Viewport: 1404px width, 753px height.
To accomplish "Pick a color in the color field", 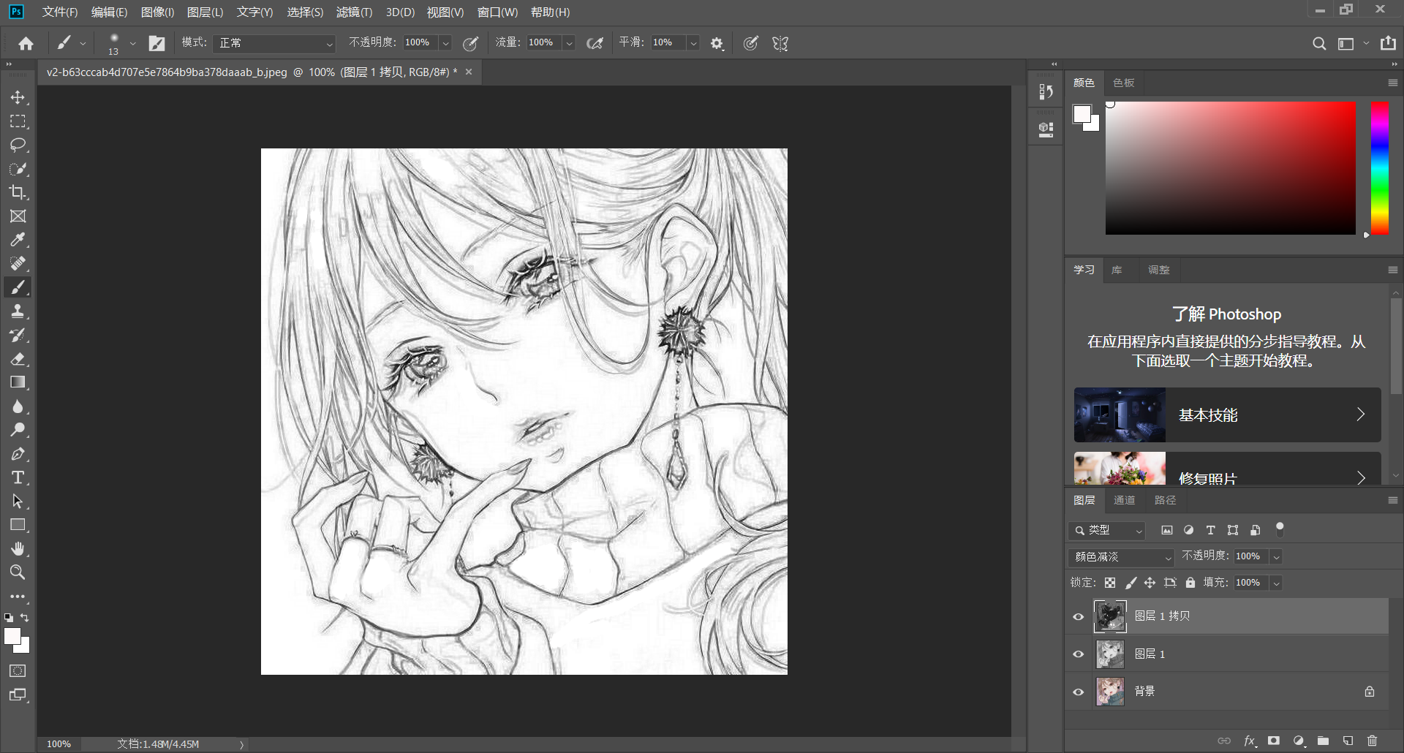I will [x=1231, y=169].
